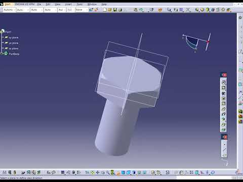Click the Fit All In icon
This screenshot has width=243, height=182.
pos(93,172)
